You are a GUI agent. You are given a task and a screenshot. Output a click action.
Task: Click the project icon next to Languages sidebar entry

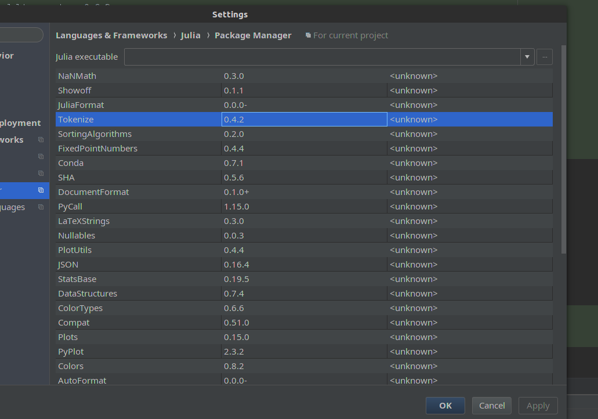41,207
